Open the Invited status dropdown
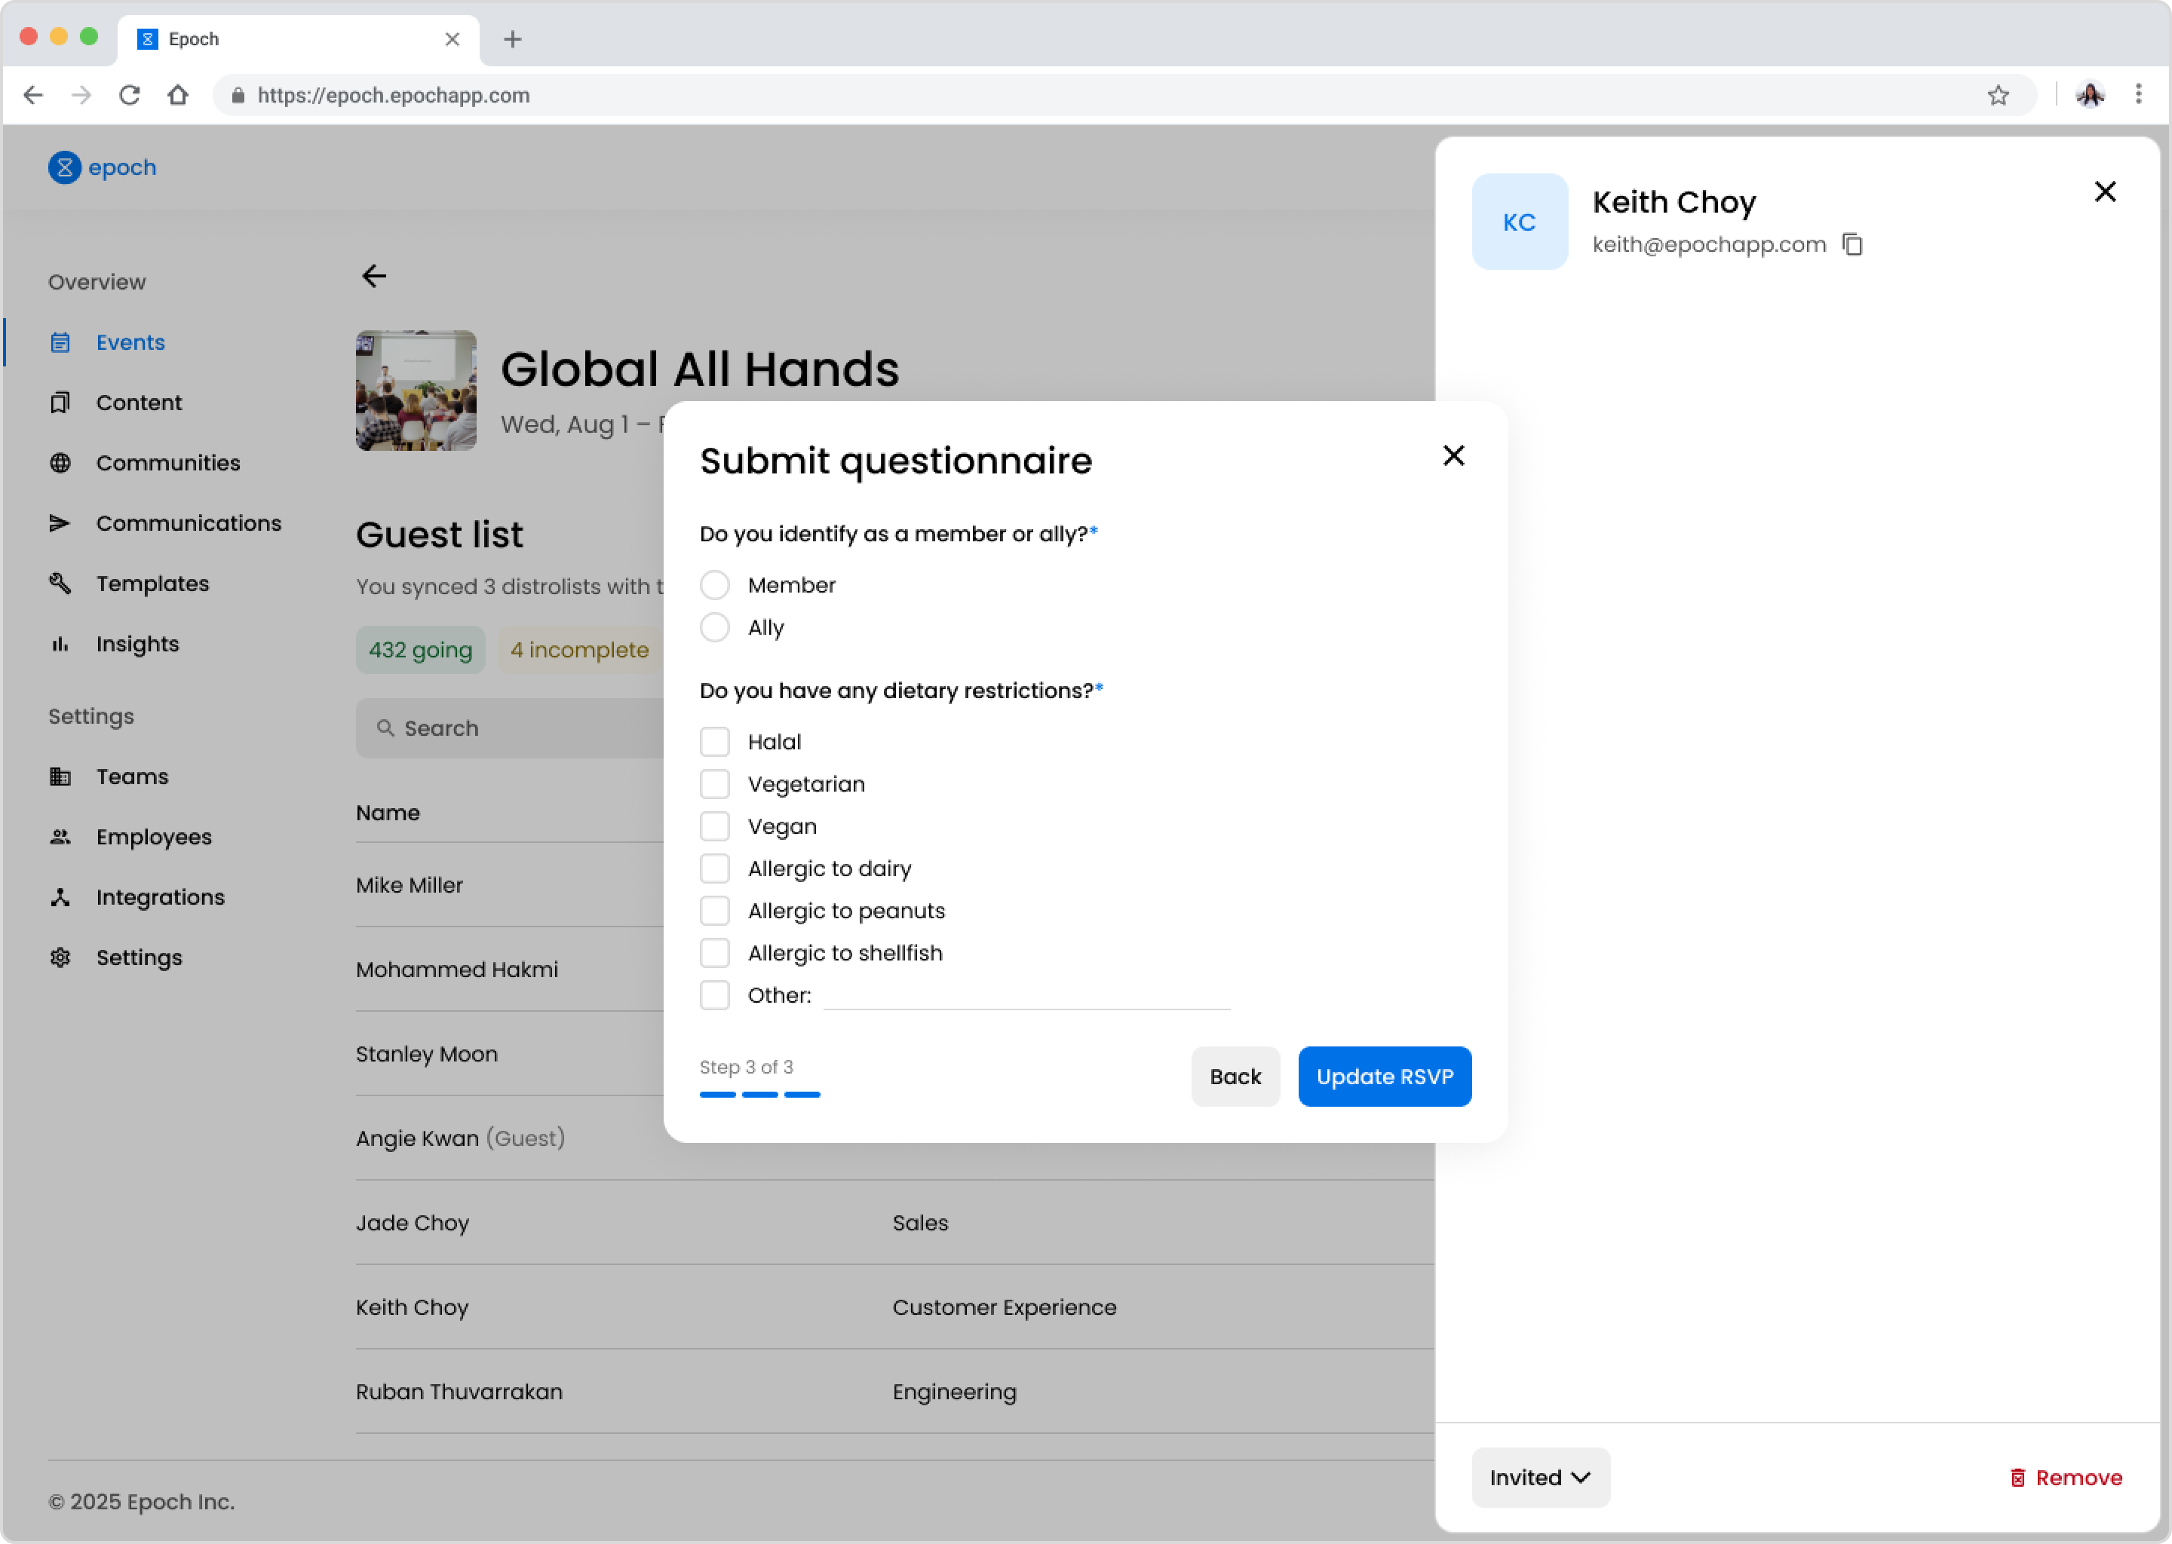 pos(1541,1478)
